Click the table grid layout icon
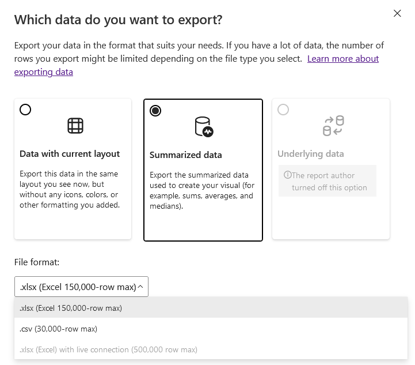 coord(75,126)
